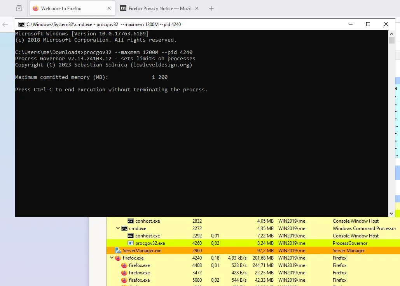Viewport: 400px width, 286px height.
Task: Maximize the cmd.exe window
Action: click(x=368, y=24)
